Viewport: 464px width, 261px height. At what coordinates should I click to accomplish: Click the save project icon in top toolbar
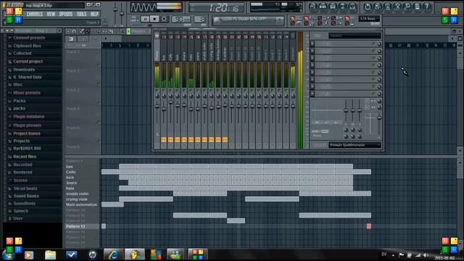(x=378, y=7)
